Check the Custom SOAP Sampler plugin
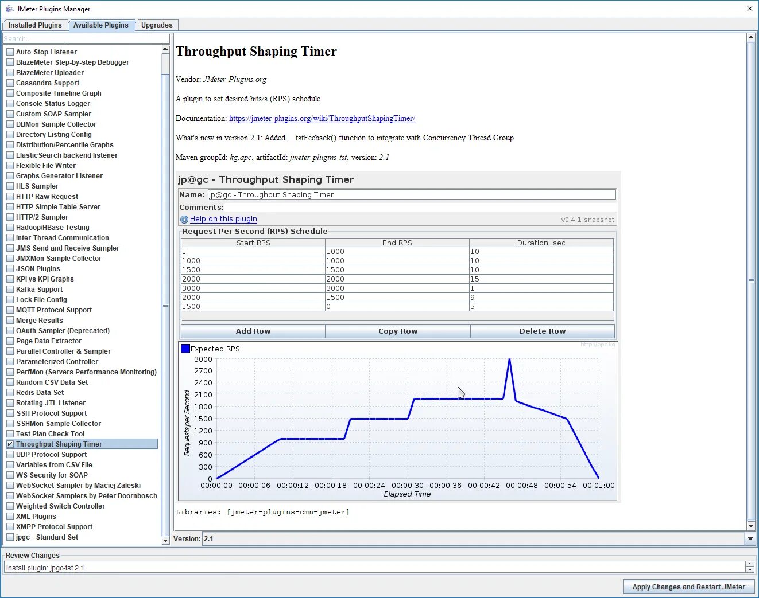759x598 pixels. coord(10,114)
